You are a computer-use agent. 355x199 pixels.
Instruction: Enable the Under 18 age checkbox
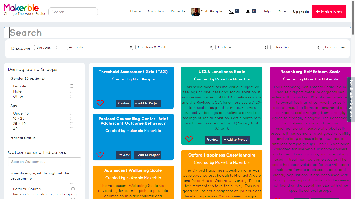[x=72, y=113]
